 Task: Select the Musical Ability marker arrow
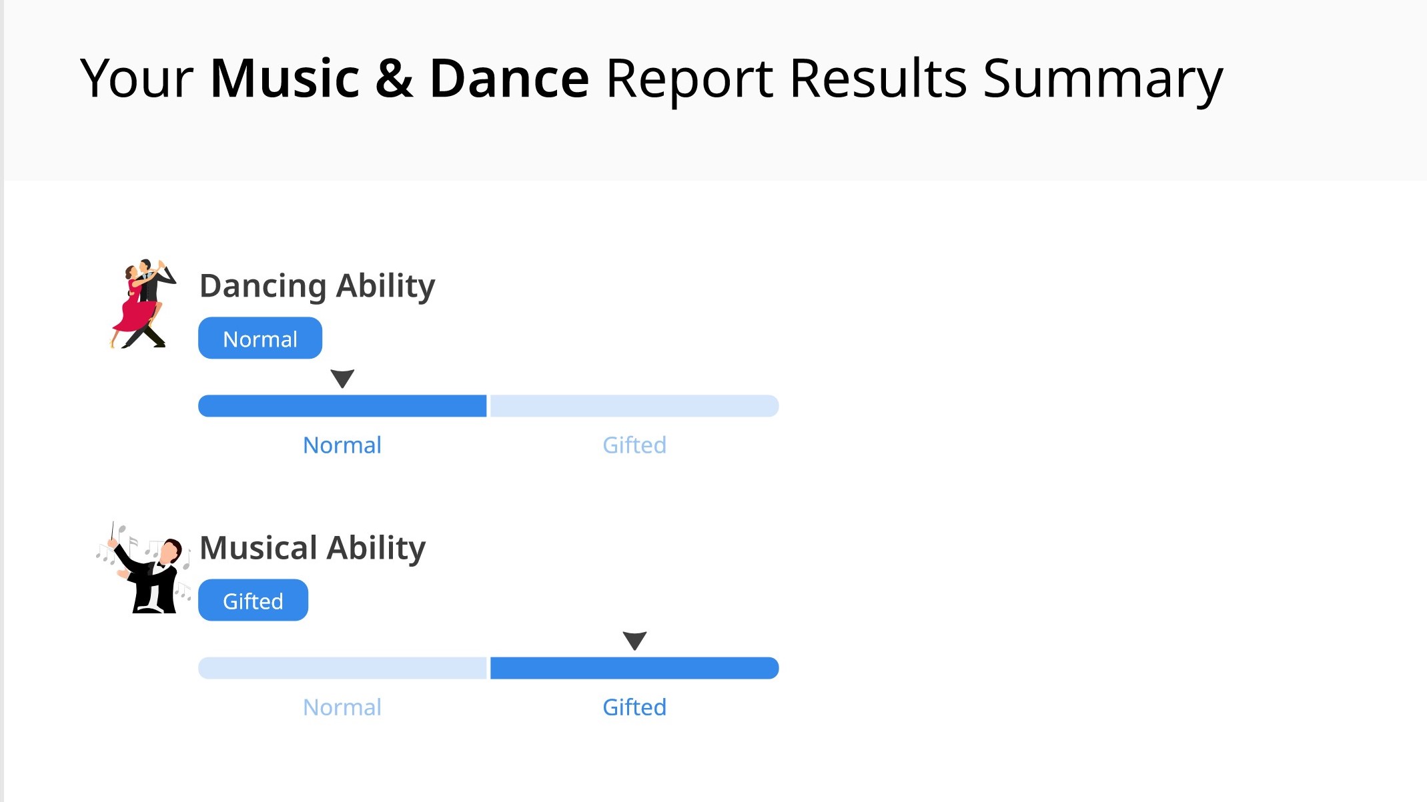pyautogui.click(x=634, y=641)
